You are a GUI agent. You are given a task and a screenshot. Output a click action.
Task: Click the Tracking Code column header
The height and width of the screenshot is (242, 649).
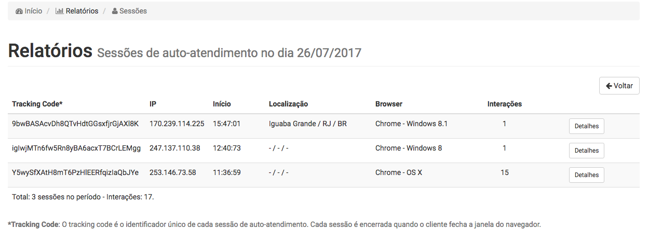pos(37,104)
